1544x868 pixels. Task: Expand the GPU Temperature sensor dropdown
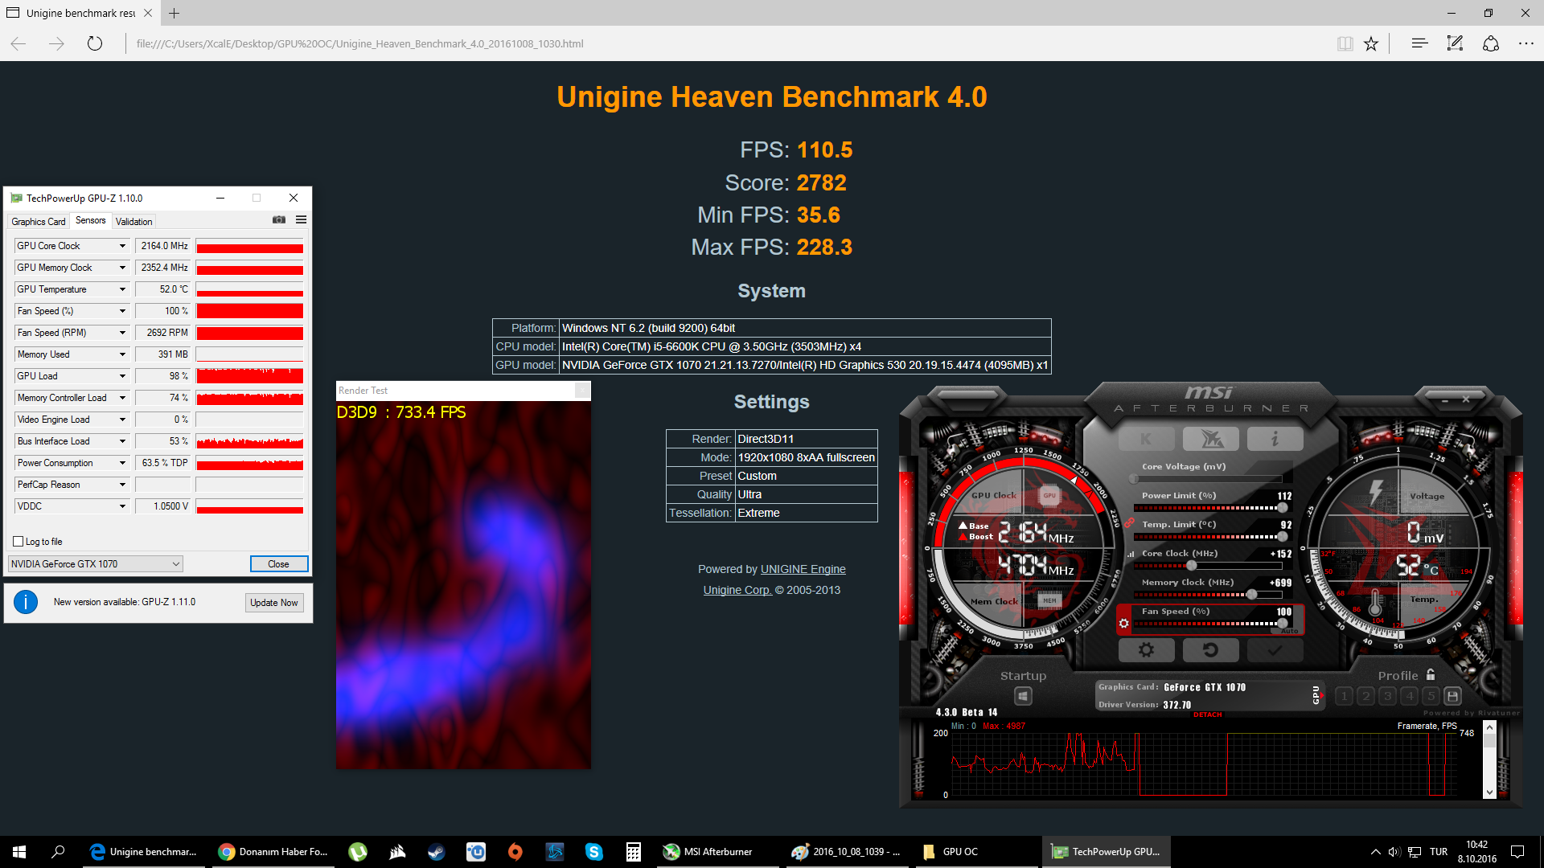click(122, 289)
